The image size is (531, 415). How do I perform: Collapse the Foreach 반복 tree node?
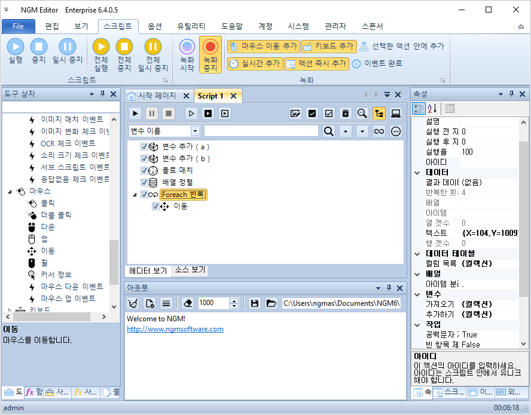[135, 195]
